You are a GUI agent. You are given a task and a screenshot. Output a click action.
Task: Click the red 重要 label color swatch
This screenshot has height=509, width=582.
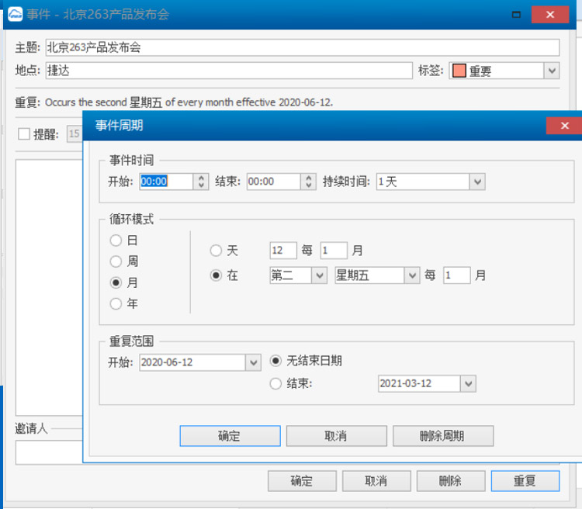459,71
